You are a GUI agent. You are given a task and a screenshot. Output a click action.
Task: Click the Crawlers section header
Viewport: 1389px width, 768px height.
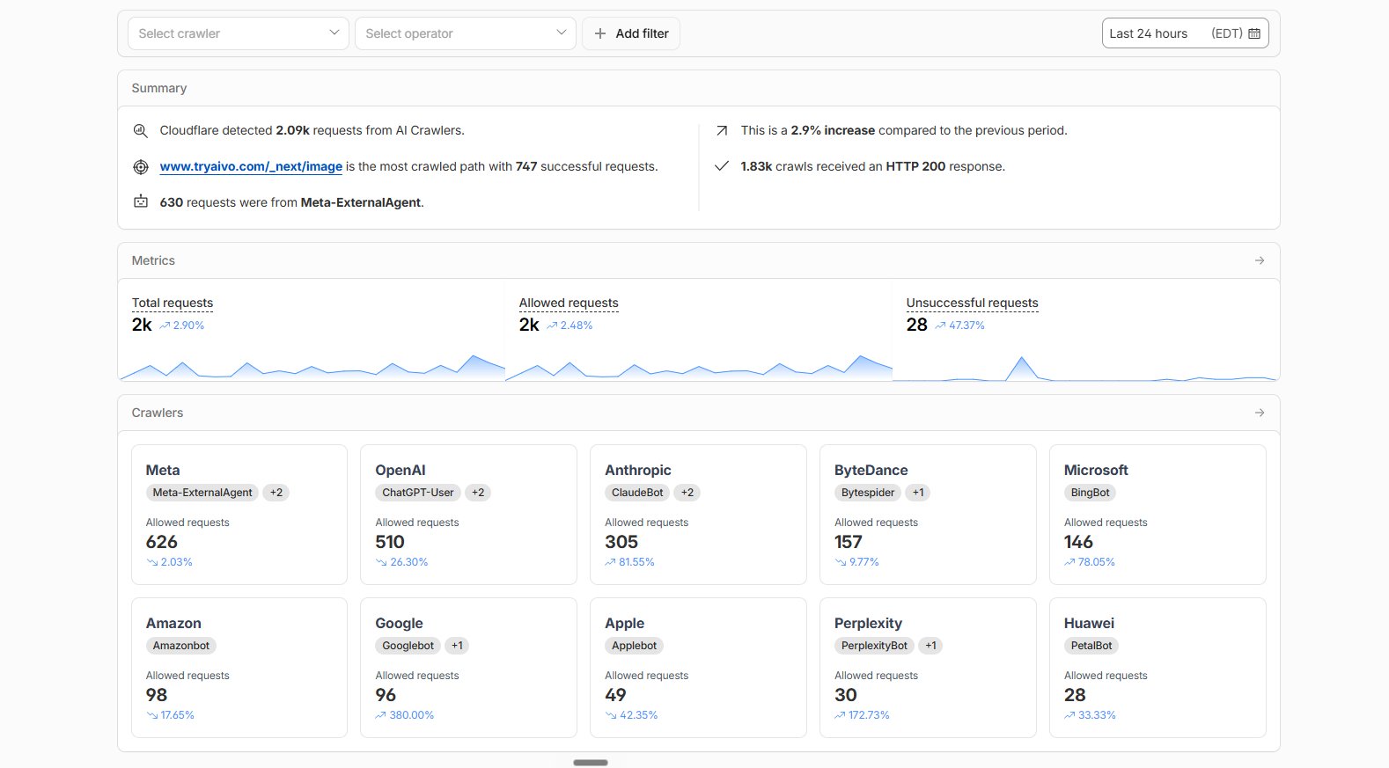(699, 413)
